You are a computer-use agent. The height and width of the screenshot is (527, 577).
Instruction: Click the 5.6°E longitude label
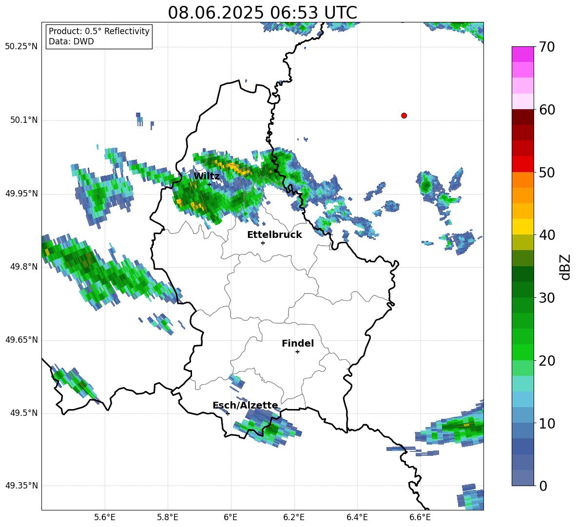[105, 517]
